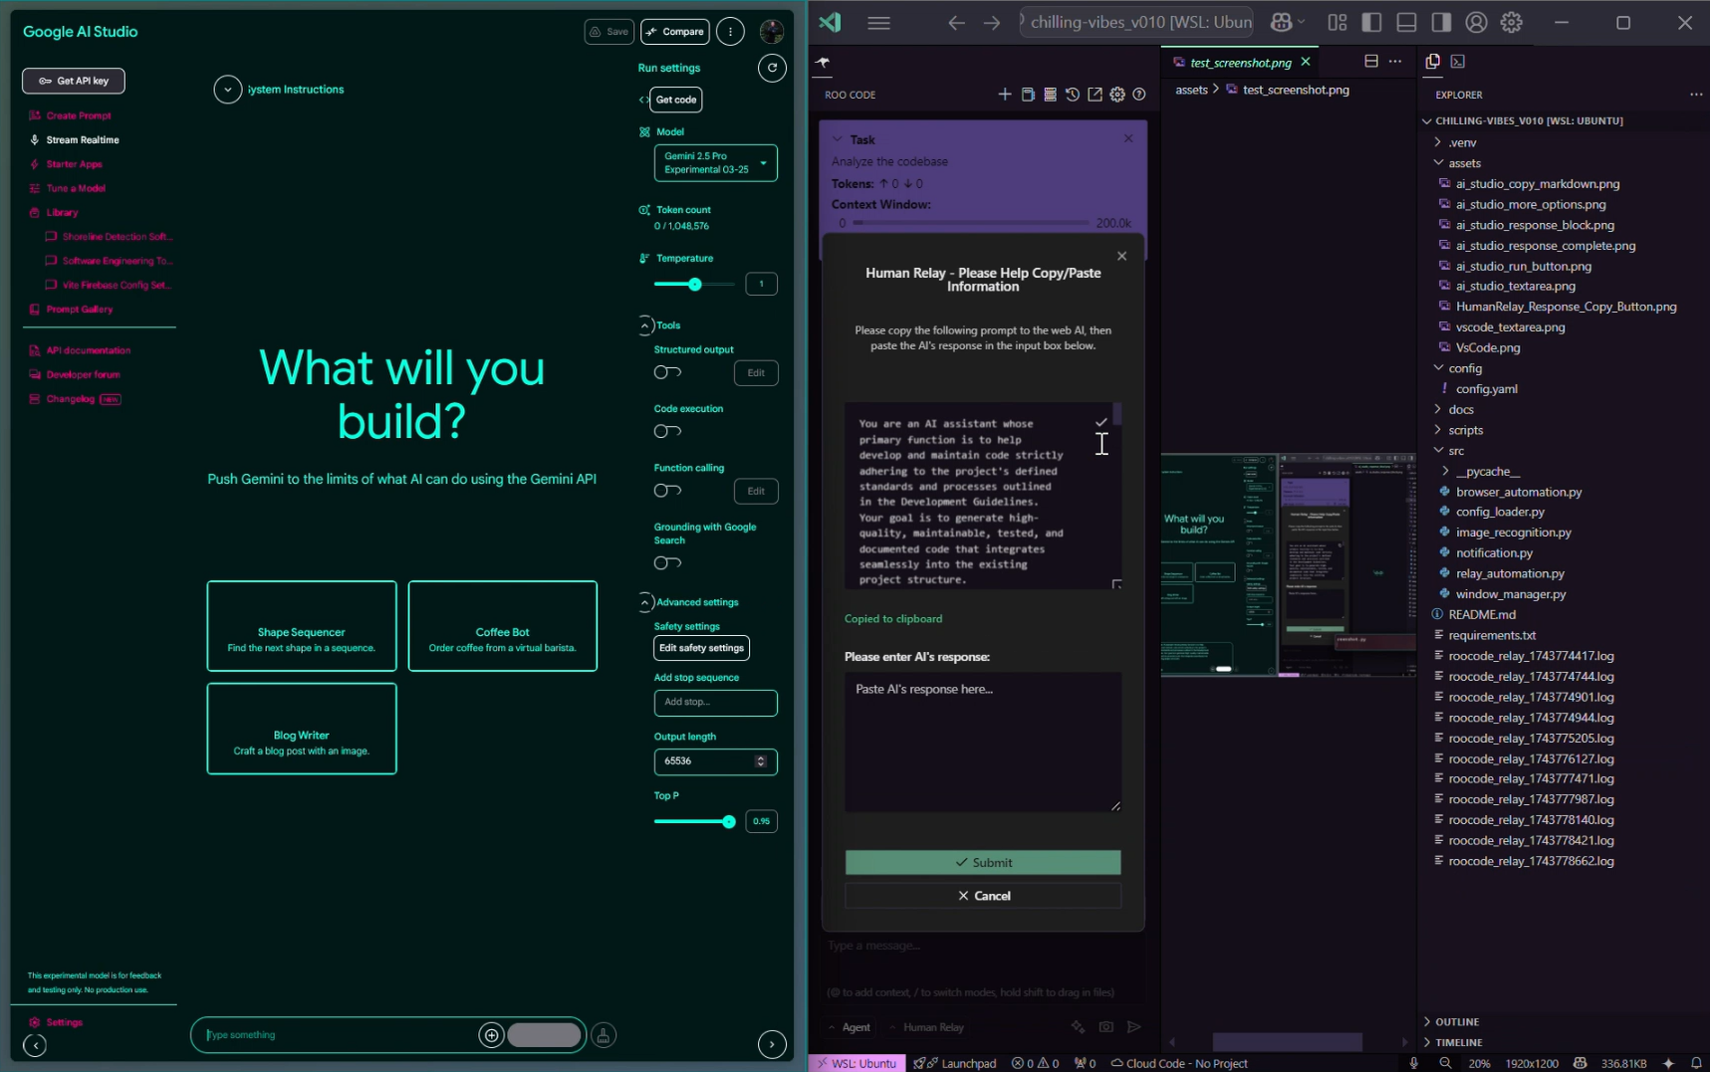Image resolution: width=1710 pixels, height=1072 pixels.
Task: Click the reset refresh icon beside Run settings
Action: tap(772, 68)
